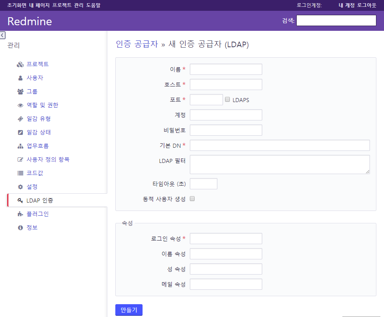Focus the 메일 속성 input field

(226, 284)
